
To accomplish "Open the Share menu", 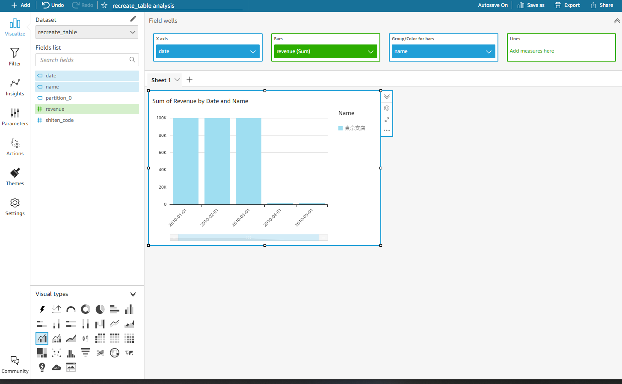I will point(602,5).
